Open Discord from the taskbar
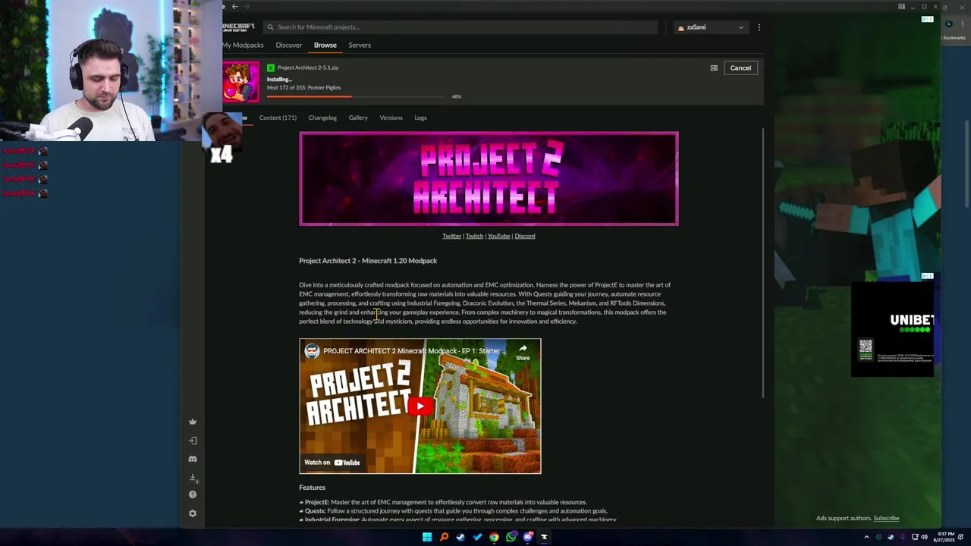Image resolution: width=971 pixels, height=546 pixels. click(x=527, y=537)
